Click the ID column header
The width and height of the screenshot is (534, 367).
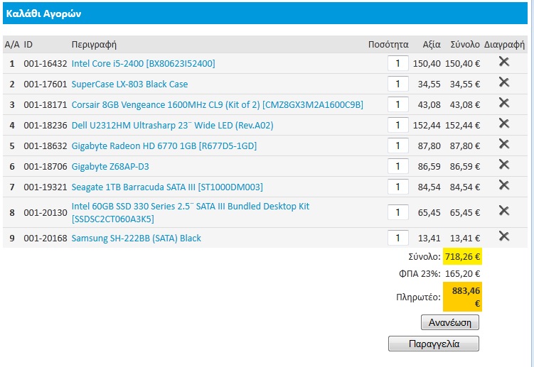pyautogui.click(x=28, y=45)
